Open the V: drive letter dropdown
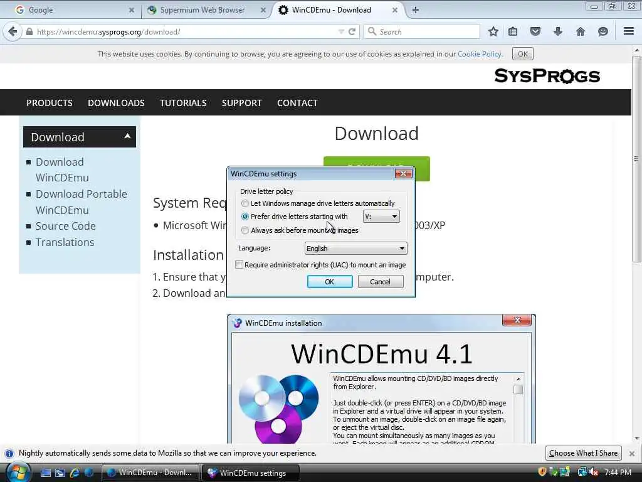 tap(381, 217)
